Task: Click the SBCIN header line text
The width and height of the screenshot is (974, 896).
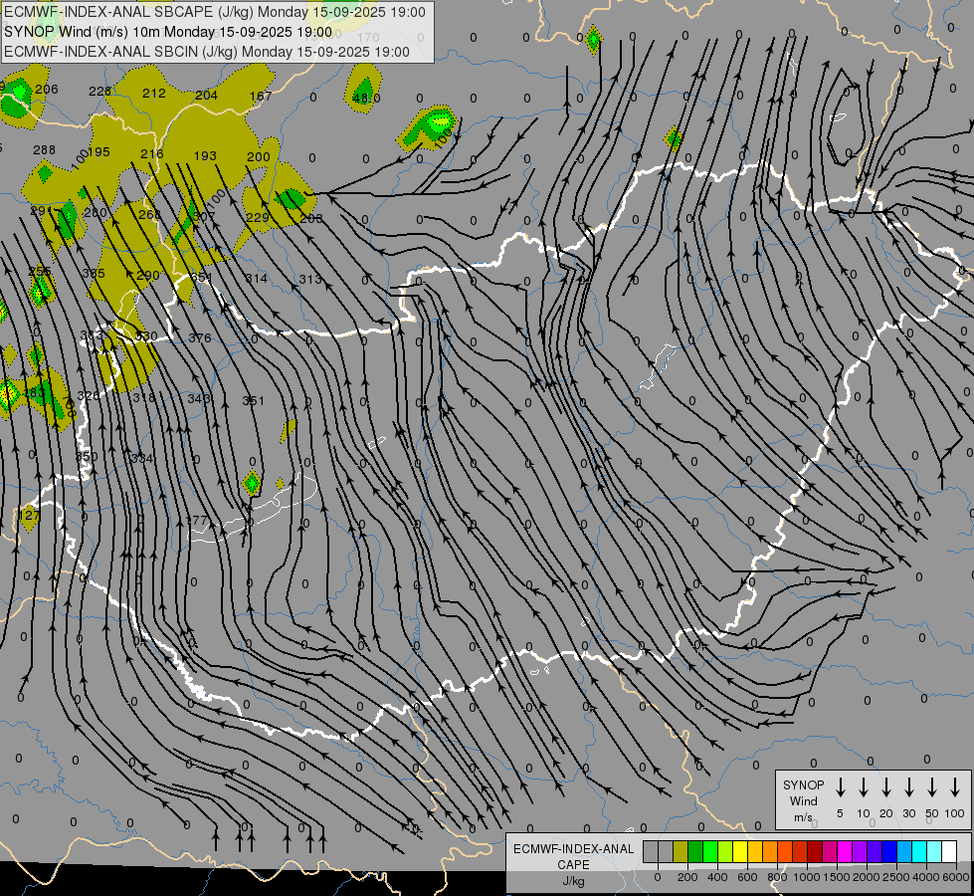Action: [207, 52]
